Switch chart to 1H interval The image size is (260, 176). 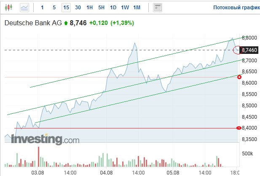click(89, 8)
